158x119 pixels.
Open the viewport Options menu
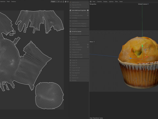(111, 2)
